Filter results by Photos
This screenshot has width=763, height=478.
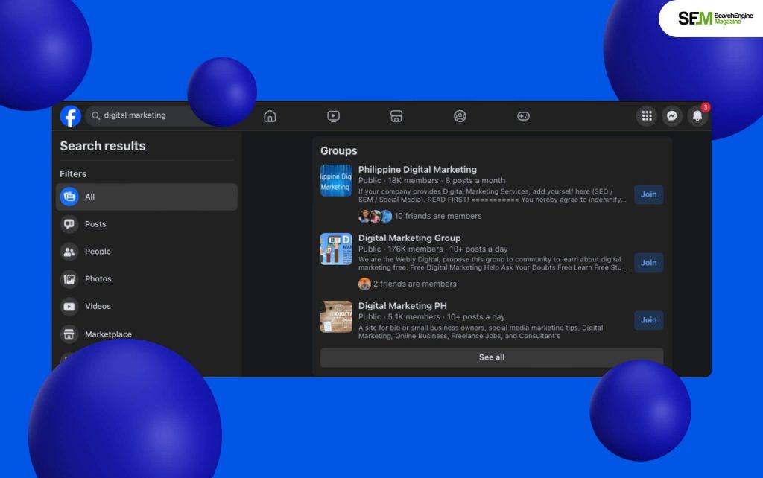pyautogui.click(x=147, y=278)
